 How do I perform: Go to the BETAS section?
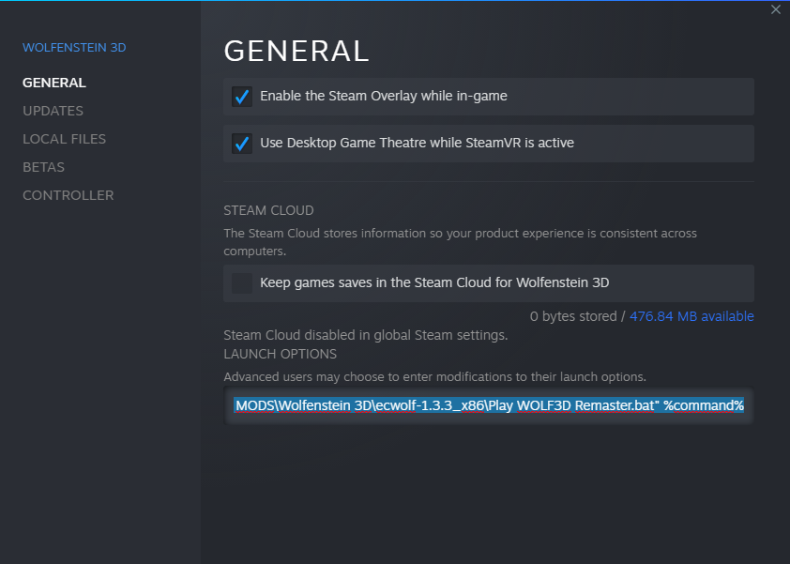[43, 167]
